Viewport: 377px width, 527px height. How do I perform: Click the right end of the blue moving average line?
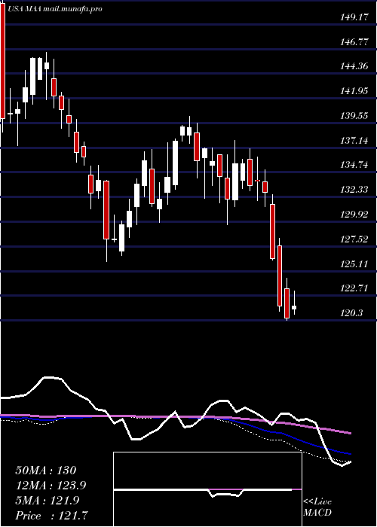pos(350,454)
